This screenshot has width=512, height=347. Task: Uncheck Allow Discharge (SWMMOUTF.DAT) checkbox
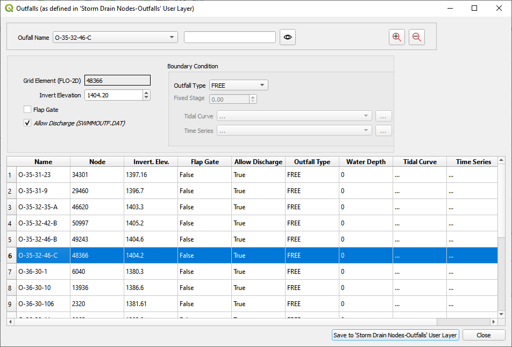click(27, 123)
